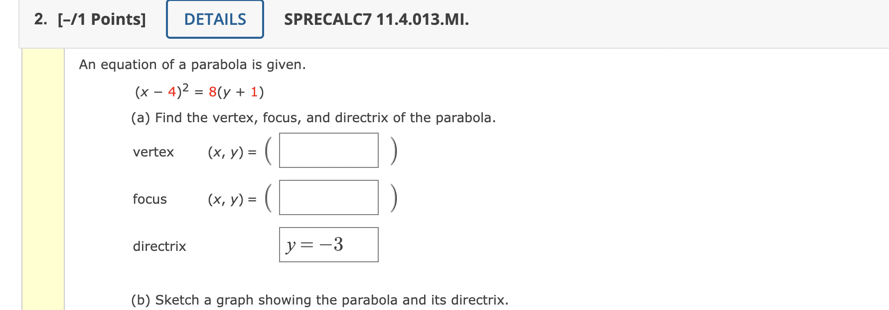Open the DETAILS popup for question 2
This screenshot has height=310, width=889.
(x=214, y=19)
